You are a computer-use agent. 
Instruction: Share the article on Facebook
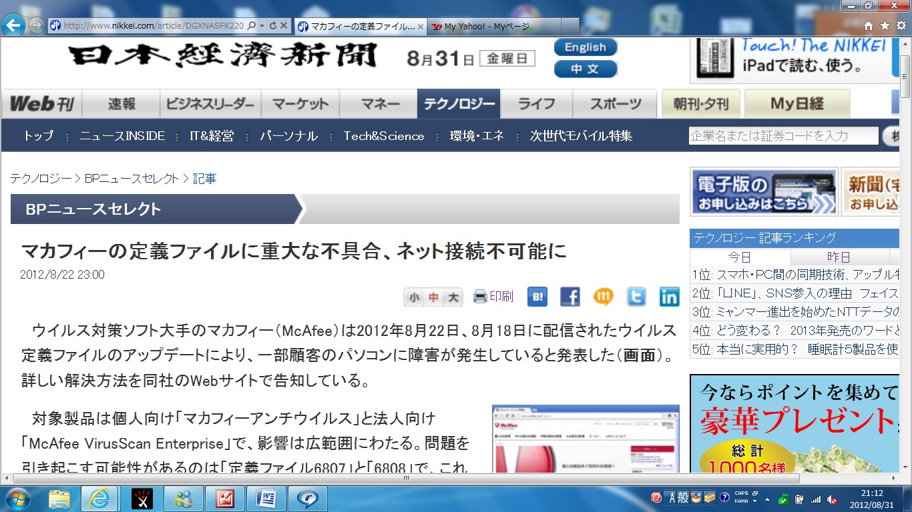coord(570,297)
